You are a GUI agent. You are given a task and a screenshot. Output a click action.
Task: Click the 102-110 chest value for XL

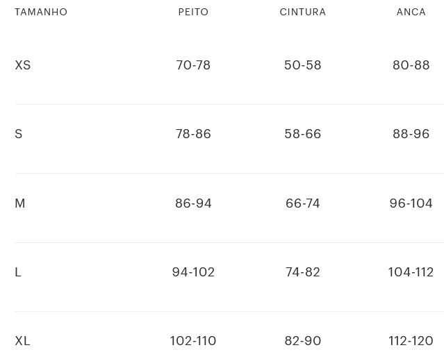pyautogui.click(x=193, y=340)
